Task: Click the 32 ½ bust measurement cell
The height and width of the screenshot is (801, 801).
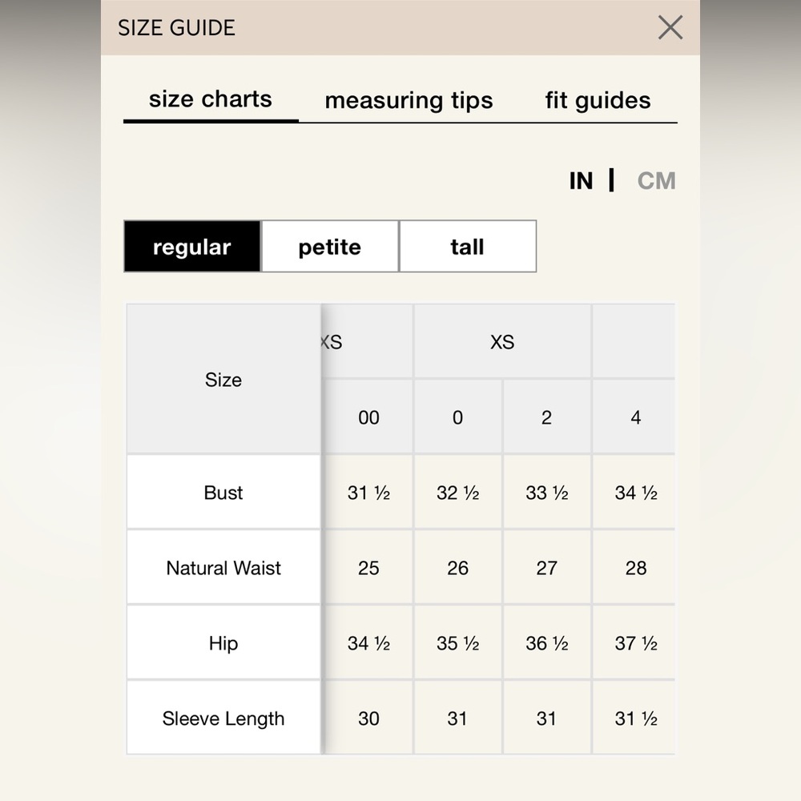Action: click(457, 493)
